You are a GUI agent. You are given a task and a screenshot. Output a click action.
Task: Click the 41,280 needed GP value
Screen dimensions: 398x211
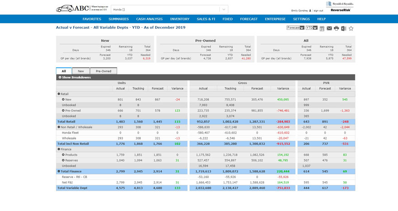pyautogui.click(x=246, y=58)
